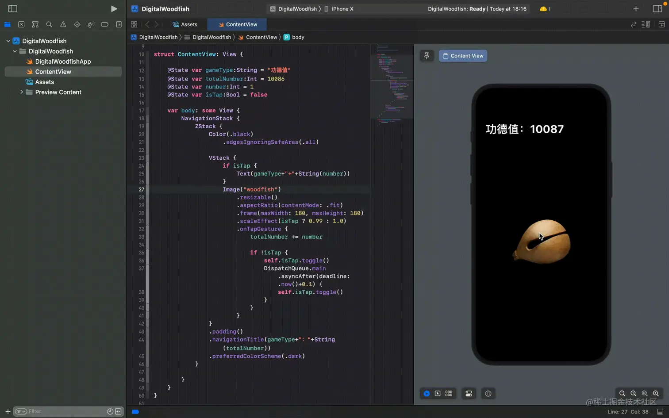Click DigitalWoodfish project in the jump bar
The width and height of the screenshot is (669, 418).
[154, 37]
